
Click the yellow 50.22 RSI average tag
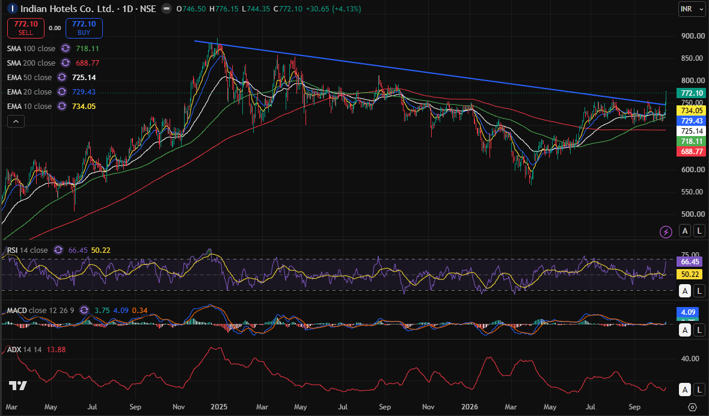tap(690, 275)
